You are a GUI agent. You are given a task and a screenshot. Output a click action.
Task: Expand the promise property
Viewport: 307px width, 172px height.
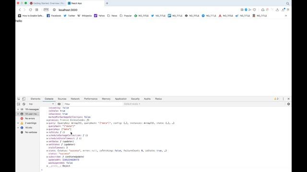47,120
